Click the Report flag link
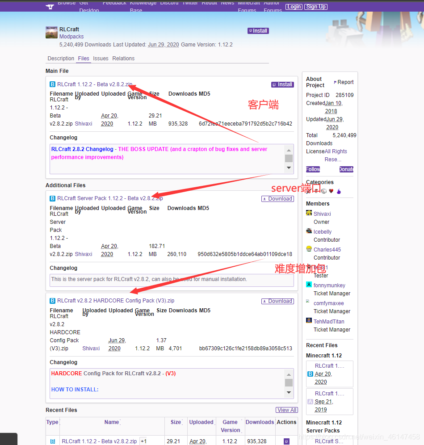424x445 pixels. [344, 82]
